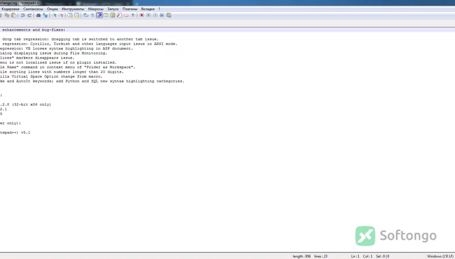Show all characters pilcrow icon
The height and width of the screenshot is (259, 455).
tap(92, 15)
